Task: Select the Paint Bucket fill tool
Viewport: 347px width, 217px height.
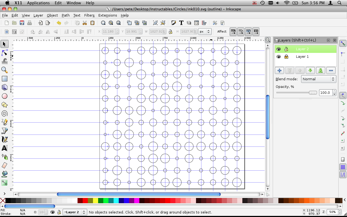Action: (4, 174)
